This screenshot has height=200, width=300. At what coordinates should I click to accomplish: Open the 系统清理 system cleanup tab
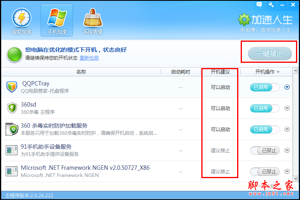point(93,21)
